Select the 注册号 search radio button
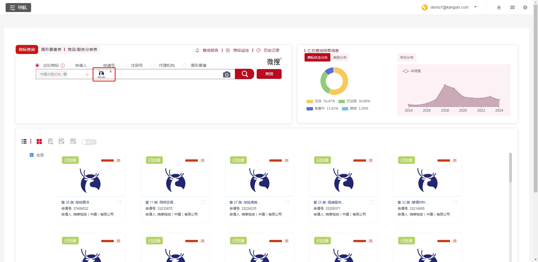This screenshot has height=262, width=538. (x=125, y=65)
